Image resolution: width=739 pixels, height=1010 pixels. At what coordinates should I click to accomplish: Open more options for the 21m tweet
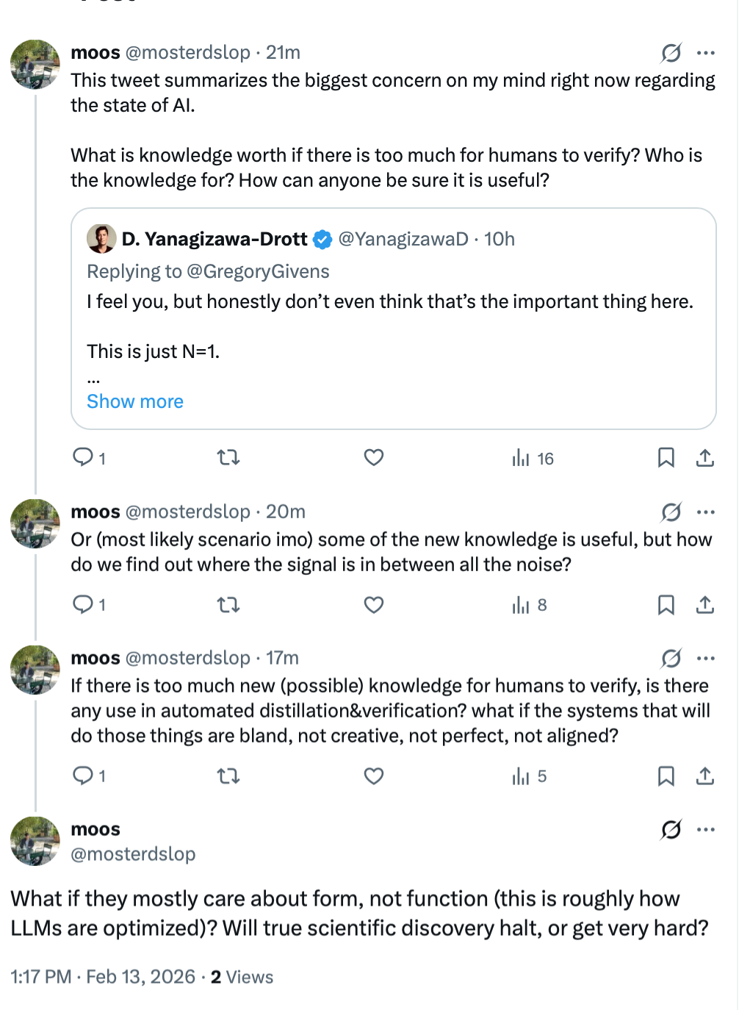click(x=706, y=53)
